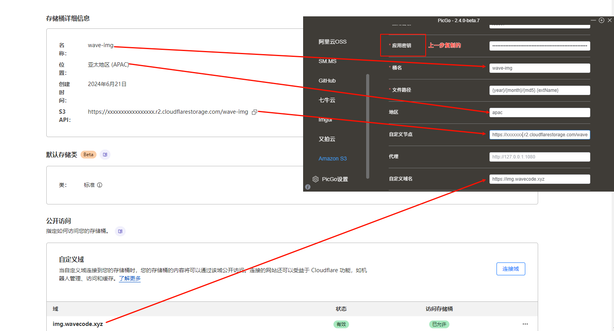Click the 已允许 access badge

[439, 324]
